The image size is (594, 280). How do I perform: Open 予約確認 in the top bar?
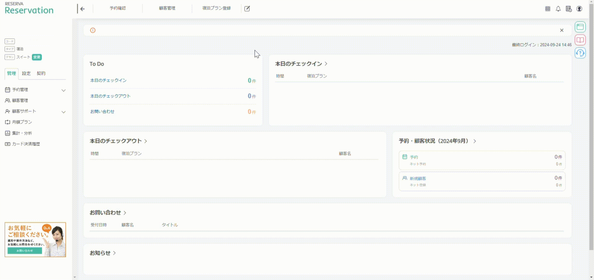point(118,8)
